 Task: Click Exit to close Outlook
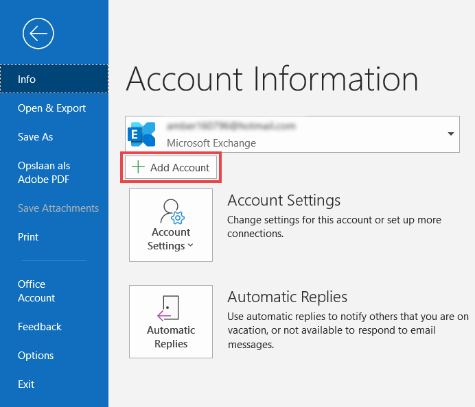pos(26,384)
